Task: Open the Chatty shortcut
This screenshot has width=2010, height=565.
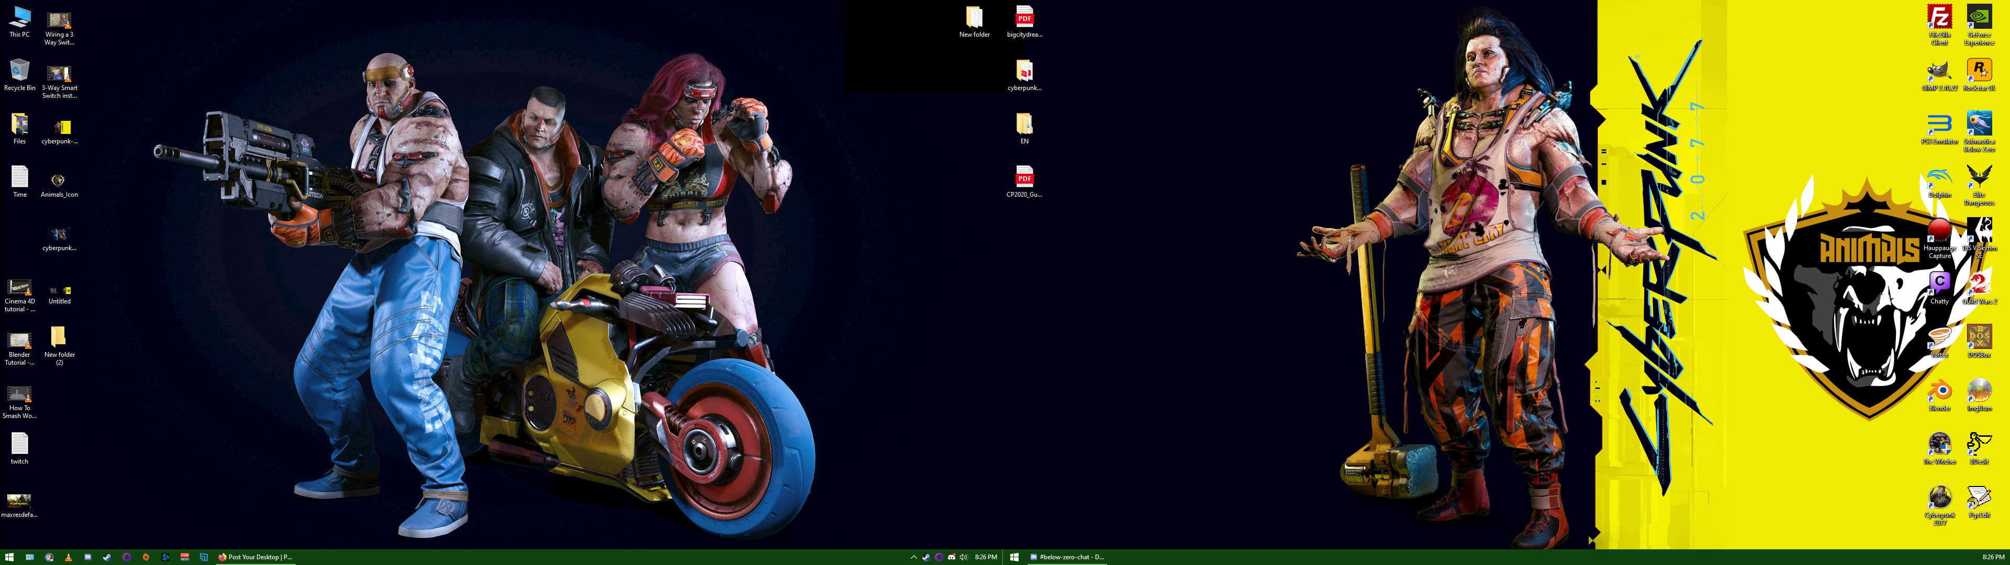Action: coord(1940,289)
